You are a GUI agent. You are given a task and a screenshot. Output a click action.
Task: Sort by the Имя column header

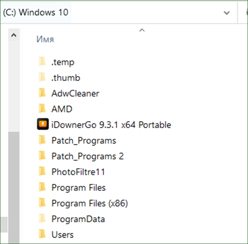pos(45,39)
